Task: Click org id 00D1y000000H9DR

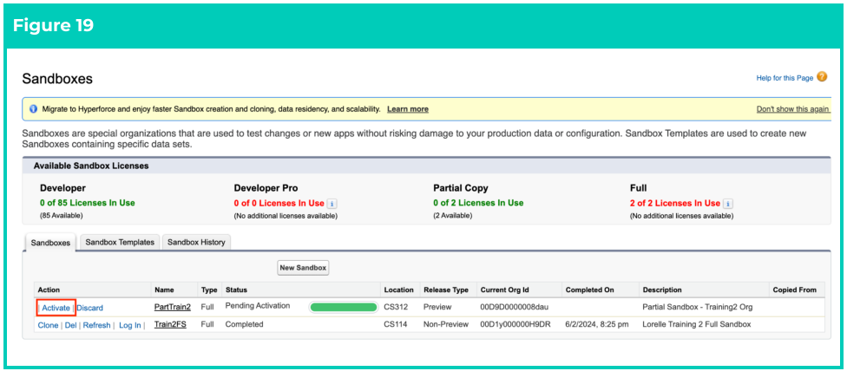Action: (515, 324)
